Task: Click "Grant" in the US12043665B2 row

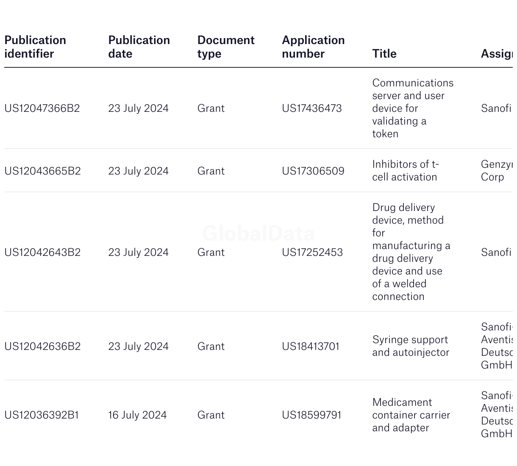Action: pos(211,171)
